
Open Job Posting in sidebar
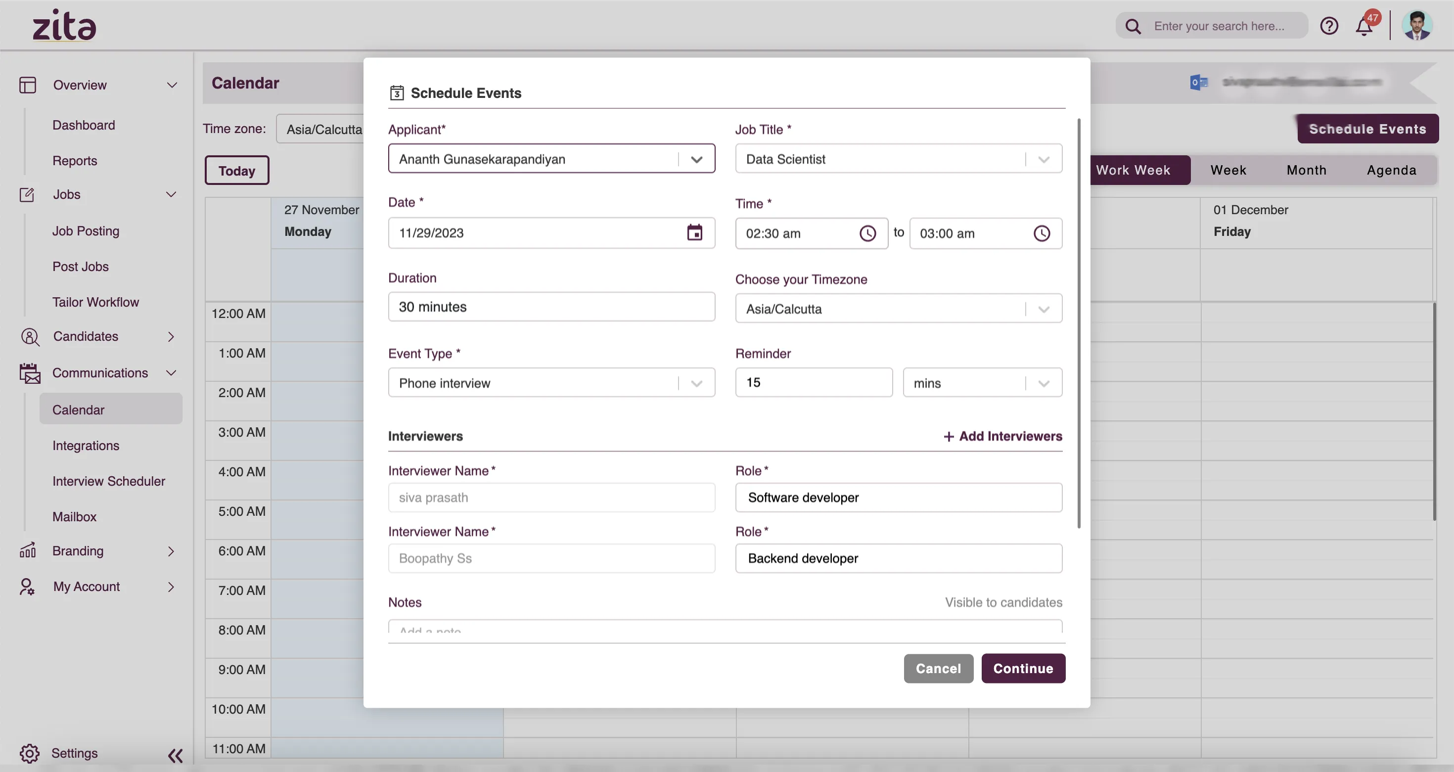[x=86, y=231]
